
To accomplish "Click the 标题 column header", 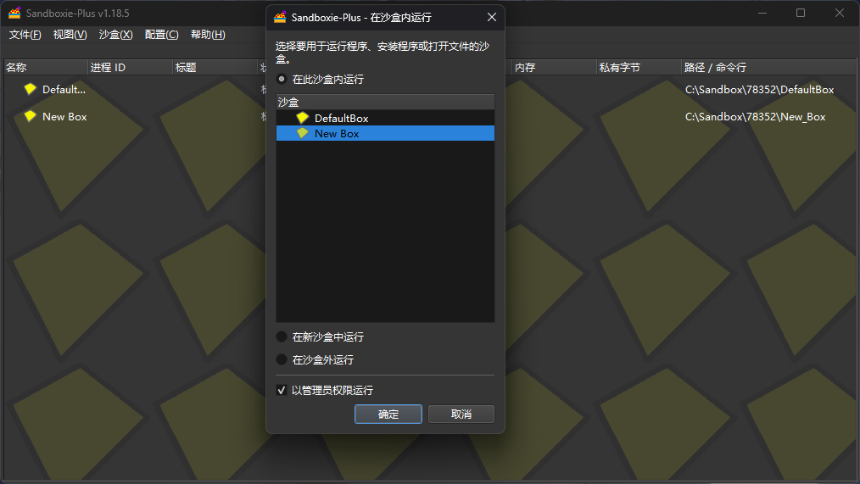I will pyautogui.click(x=215, y=68).
